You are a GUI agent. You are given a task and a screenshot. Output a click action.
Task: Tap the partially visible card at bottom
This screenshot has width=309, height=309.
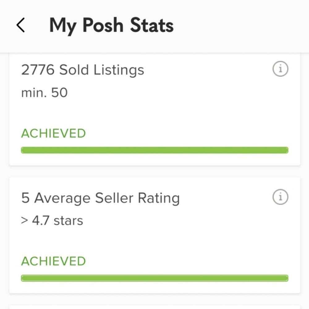click(x=154, y=307)
